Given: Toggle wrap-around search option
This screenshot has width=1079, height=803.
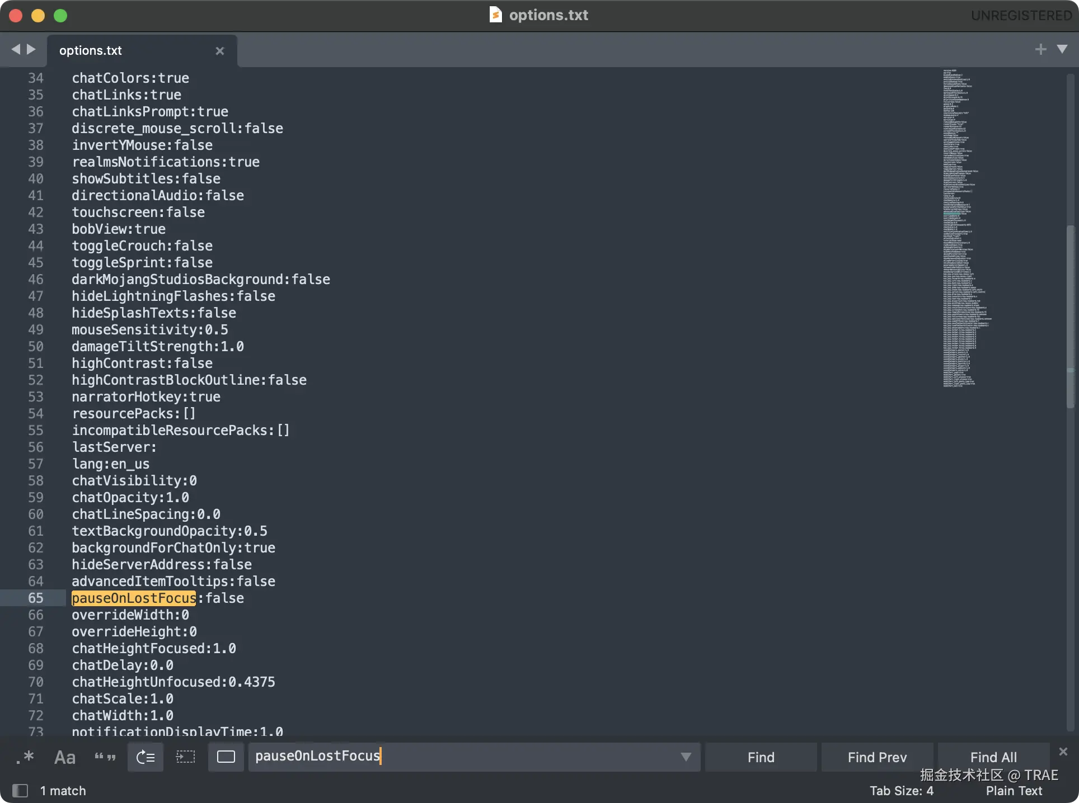Looking at the screenshot, I should point(146,757).
